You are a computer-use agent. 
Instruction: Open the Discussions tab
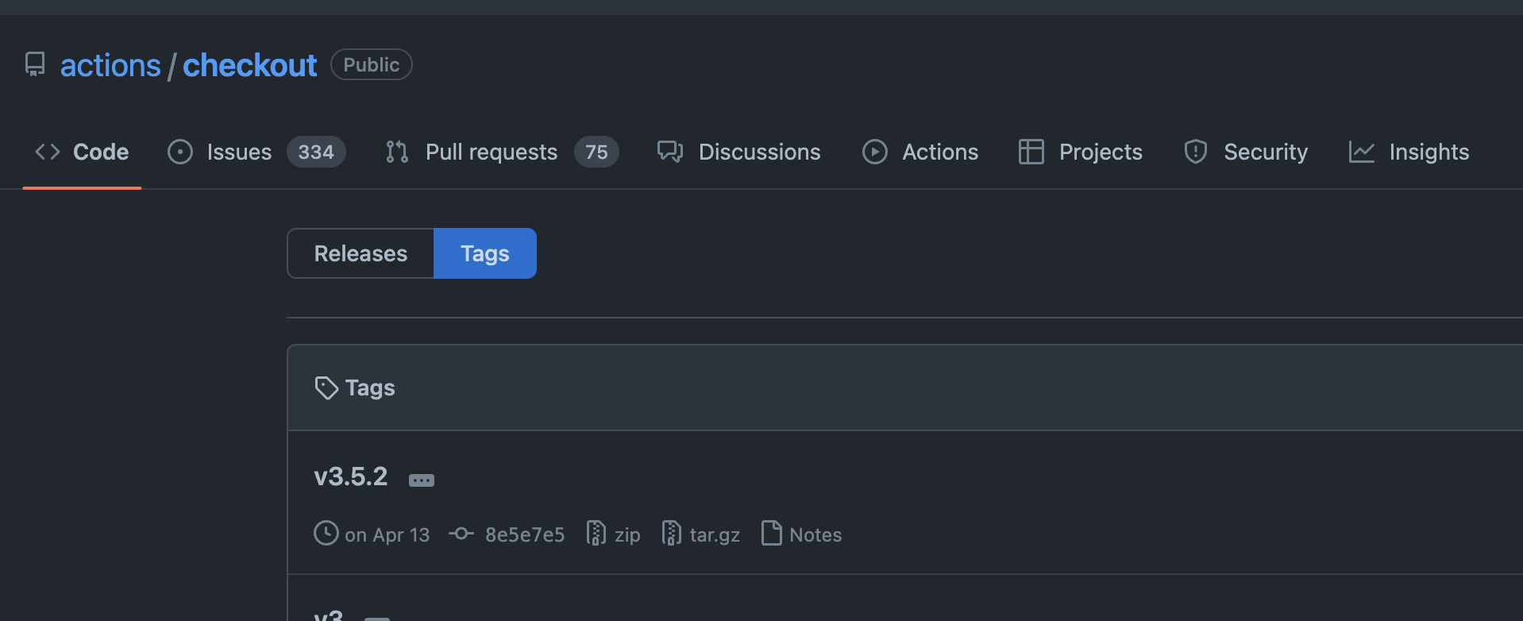(738, 152)
